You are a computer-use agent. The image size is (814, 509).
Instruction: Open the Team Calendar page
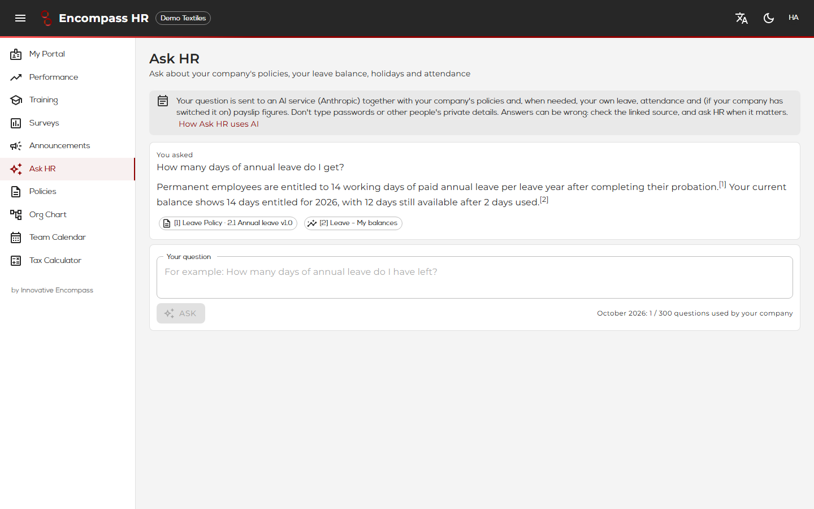tap(67, 238)
